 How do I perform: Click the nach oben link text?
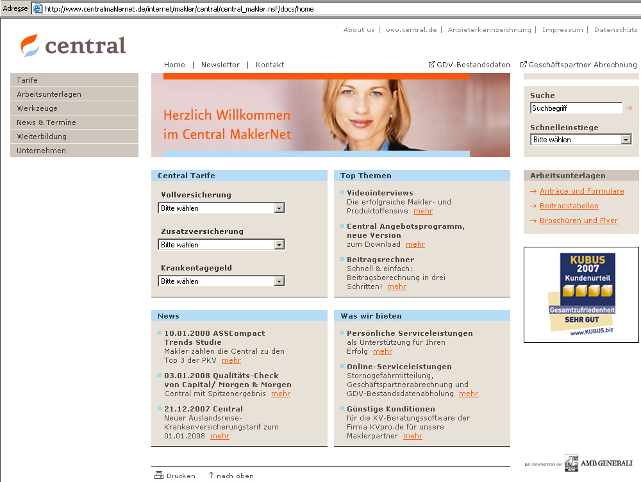click(235, 476)
